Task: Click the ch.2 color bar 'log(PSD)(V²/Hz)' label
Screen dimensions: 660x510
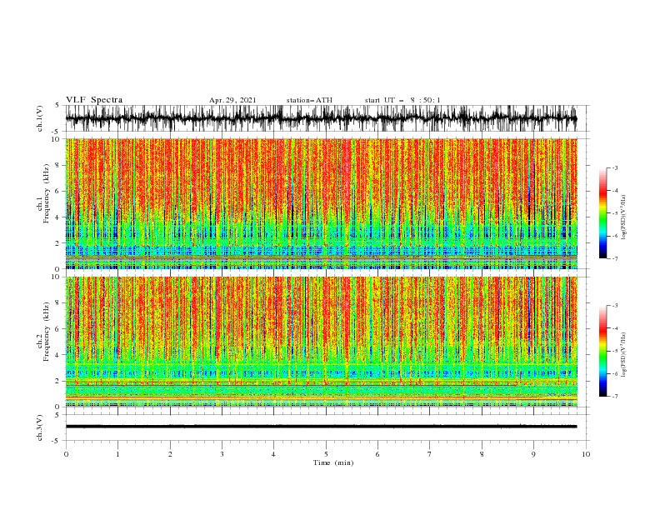Action: pyautogui.click(x=624, y=355)
